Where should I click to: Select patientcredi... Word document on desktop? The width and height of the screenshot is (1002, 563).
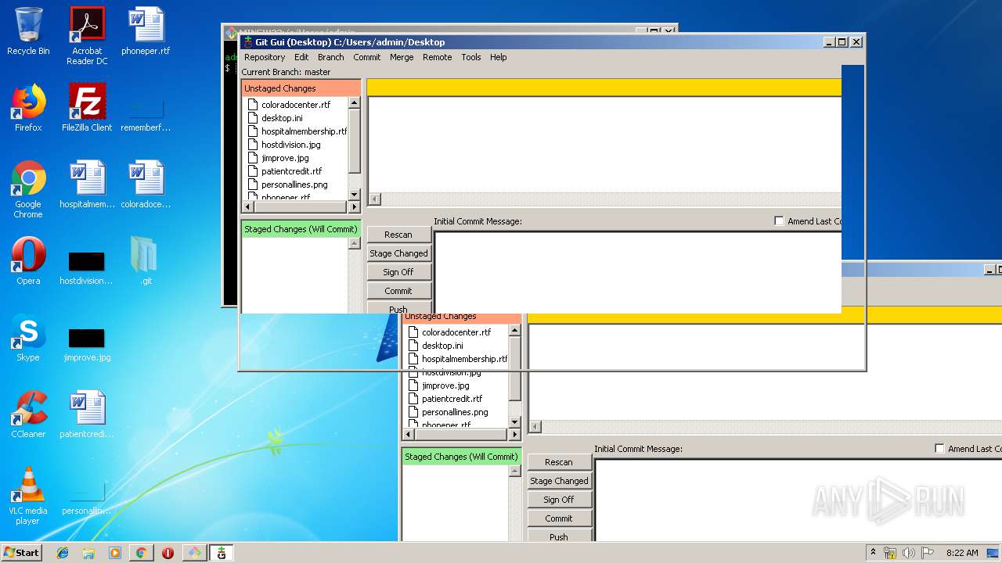87,414
